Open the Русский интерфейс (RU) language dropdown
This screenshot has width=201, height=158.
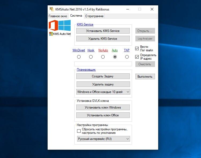(x=104, y=139)
